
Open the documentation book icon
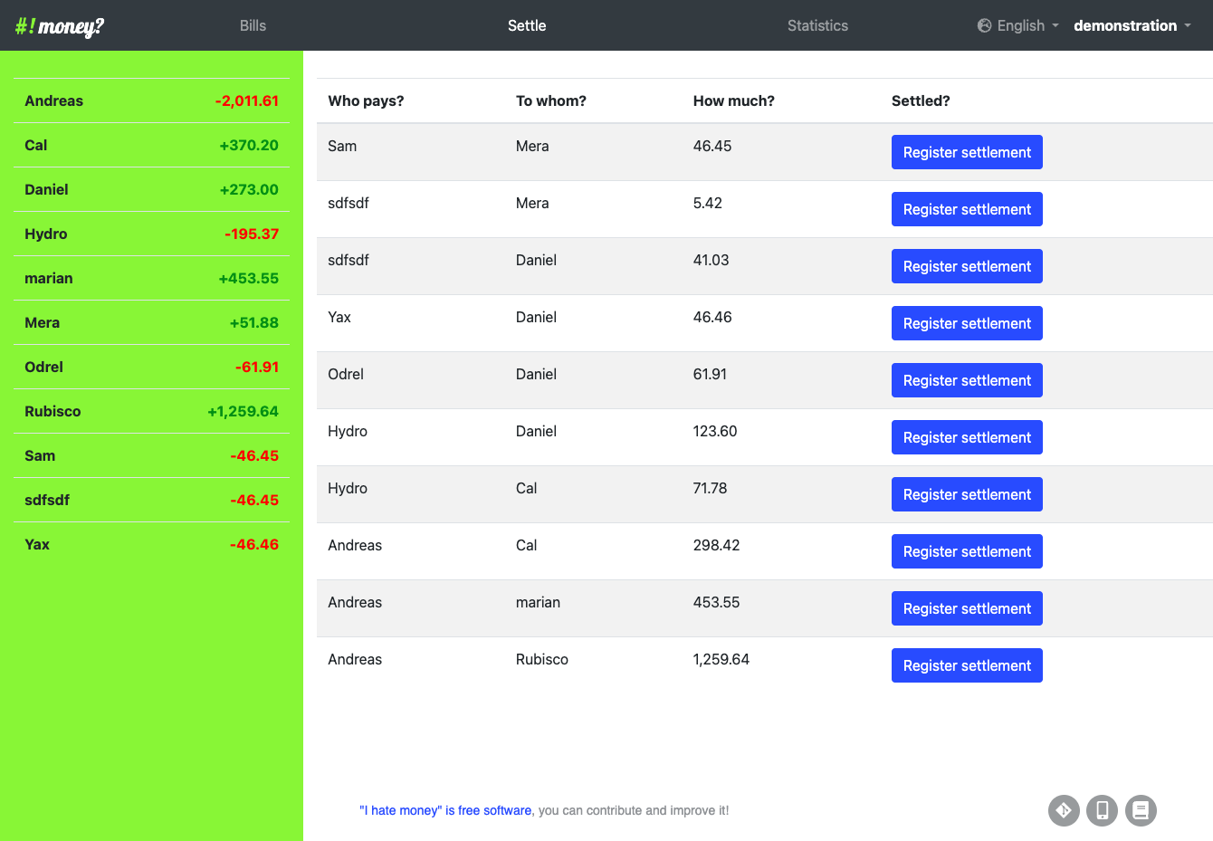click(x=1141, y=810)
